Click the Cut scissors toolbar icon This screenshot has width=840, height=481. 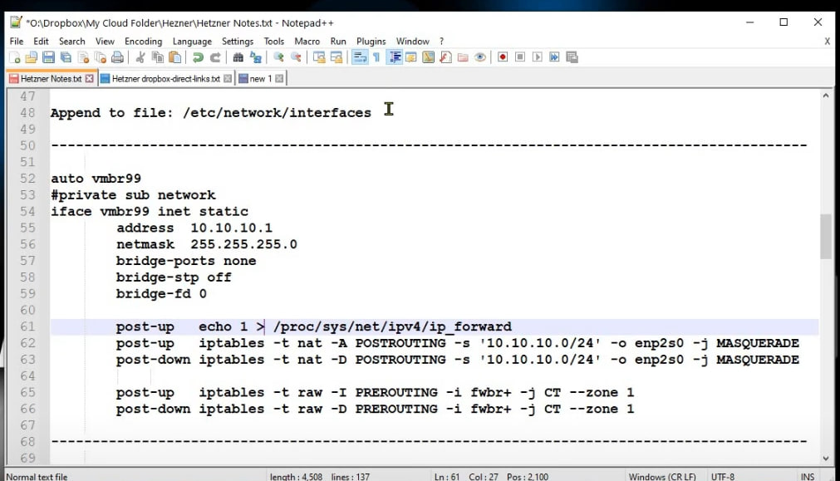point(140,57)
